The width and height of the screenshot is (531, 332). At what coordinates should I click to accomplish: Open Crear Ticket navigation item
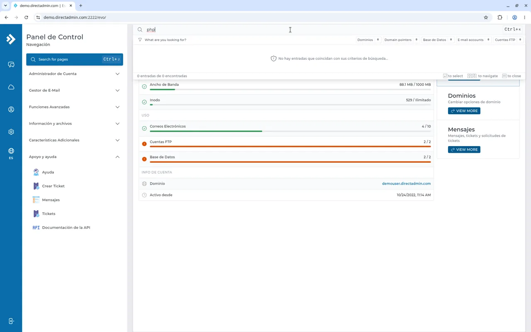[x=53, y=186]
